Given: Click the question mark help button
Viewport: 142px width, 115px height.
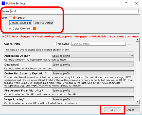Looking at the screenshot, I should click(x=126, y=3).
